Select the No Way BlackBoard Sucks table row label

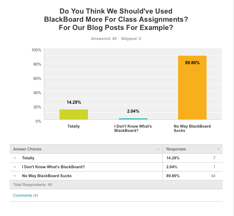tap(44, 176)
